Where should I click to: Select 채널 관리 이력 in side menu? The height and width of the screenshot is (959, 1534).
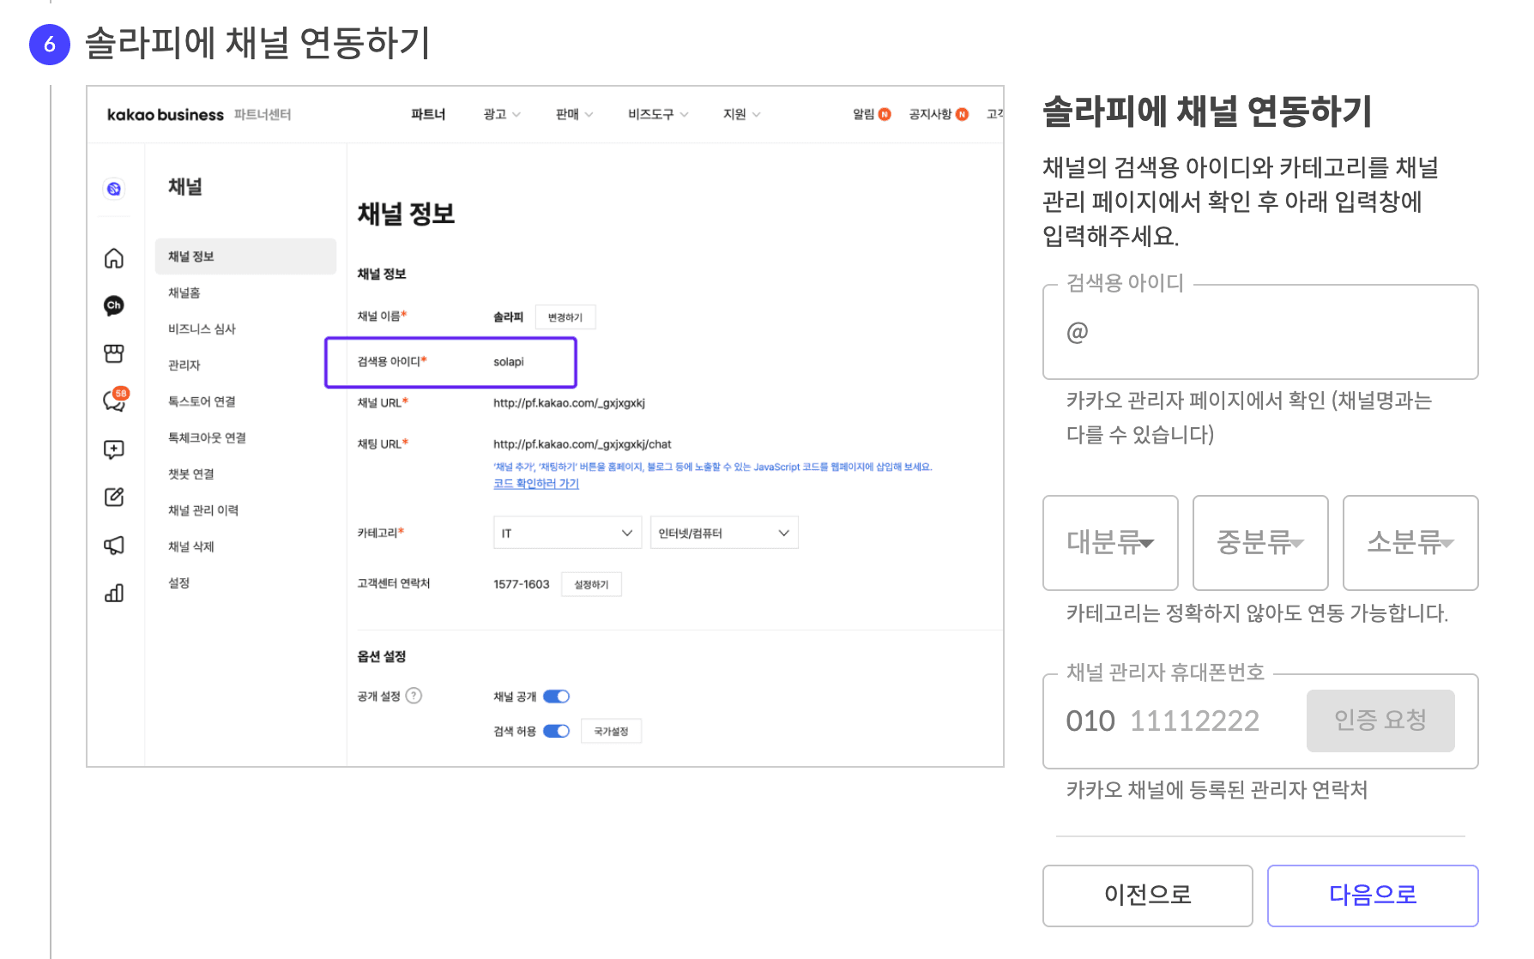(x=203, y=510)
